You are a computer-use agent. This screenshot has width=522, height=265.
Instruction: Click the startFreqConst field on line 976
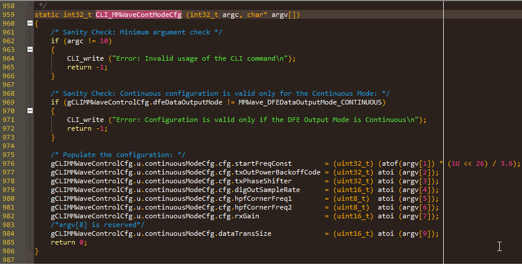click(263, 163)
